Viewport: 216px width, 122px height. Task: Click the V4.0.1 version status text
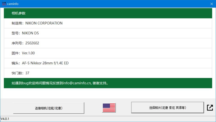pos(5,119)
